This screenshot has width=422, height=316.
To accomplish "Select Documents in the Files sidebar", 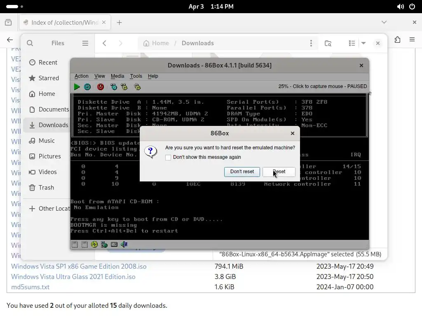I will (x=46, y=109).
